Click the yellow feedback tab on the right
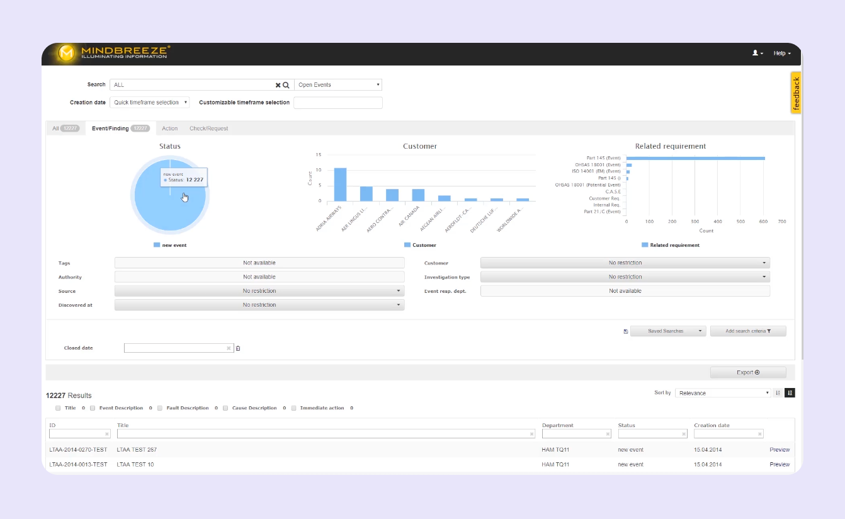Image resolution: width=845 pixels, height=519 pixels. coord(795,93)
